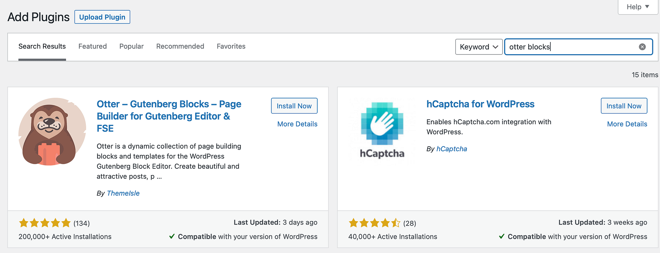Image resolution: width=660 pixels, height=253 pixels.
Task: Open the Recommended plugins tab
Action: 180,47
